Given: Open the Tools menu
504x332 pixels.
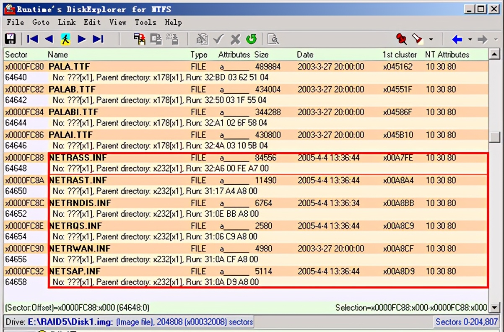Looking at the screenshot, I should pos(145,22).
